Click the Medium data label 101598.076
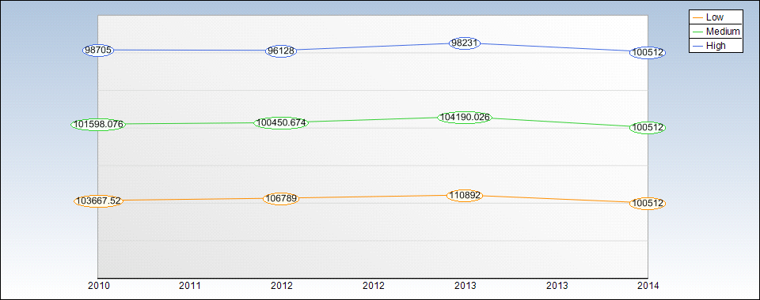Image resolution: width=760 pixels, height=300 pixels. click(98, 124)
